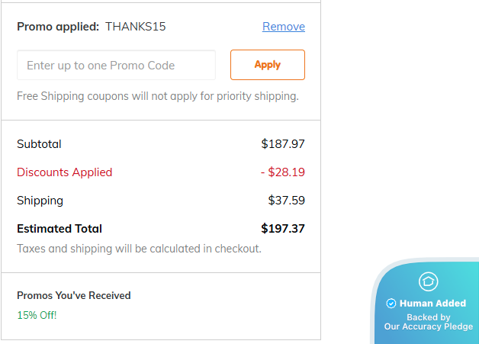Image resolution: width=479 pixels, height=344 pixels.
Task: Click the Subtotal label
Action: [x=39, y=143]
